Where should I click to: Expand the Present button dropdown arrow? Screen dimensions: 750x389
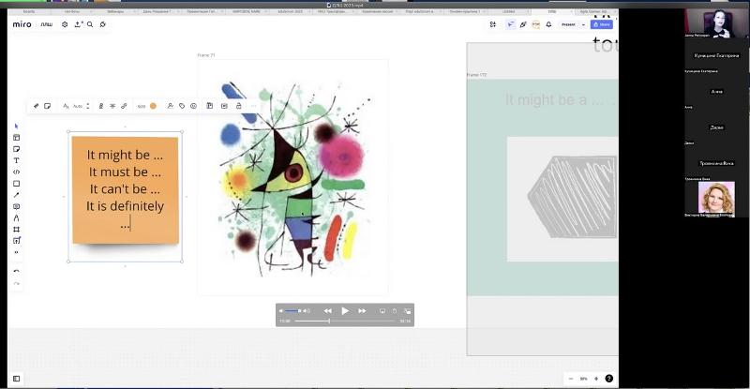582,24
